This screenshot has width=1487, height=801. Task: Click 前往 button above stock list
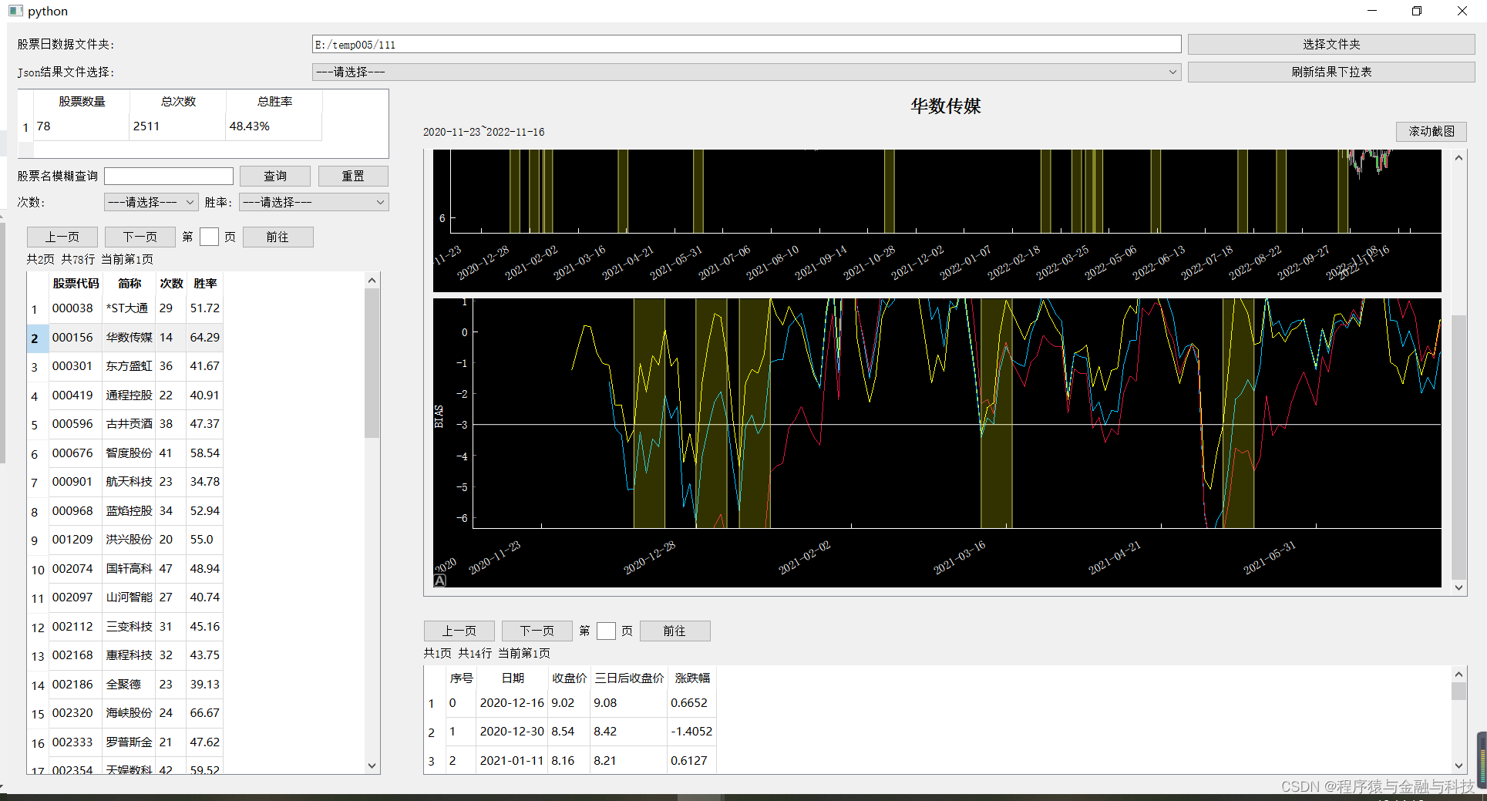(x=278, y=237)
